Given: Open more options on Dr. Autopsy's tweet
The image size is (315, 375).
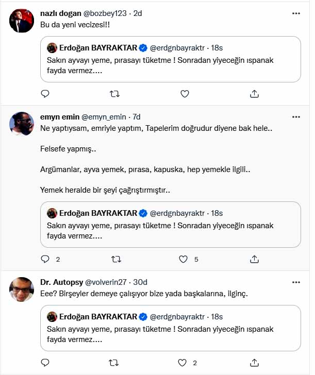Looking at the screenshot, I should [x=296, y=282].
